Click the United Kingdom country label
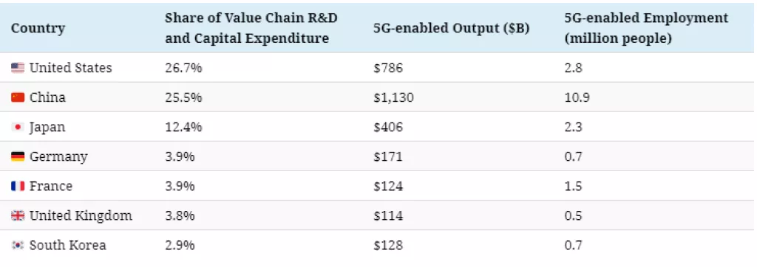Image resolution: width=757 pixels, height=267 pixels. tap(81, 216)
